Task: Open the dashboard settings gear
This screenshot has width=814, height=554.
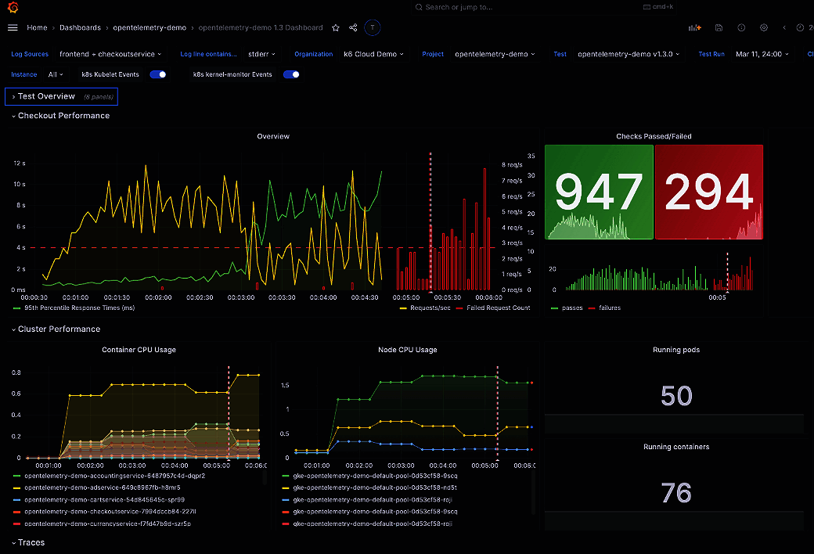Action: pyautogui.click(x=764, y=27)
